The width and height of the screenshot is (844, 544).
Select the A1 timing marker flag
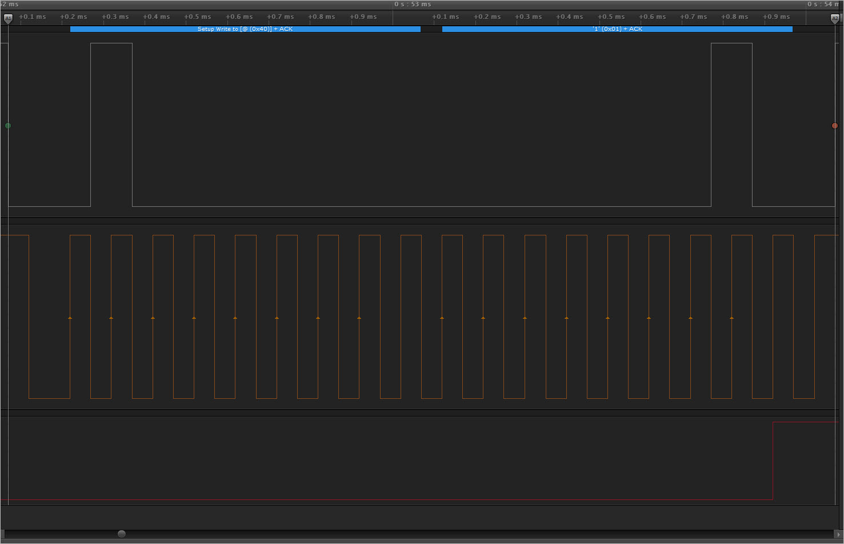(8, 18)
